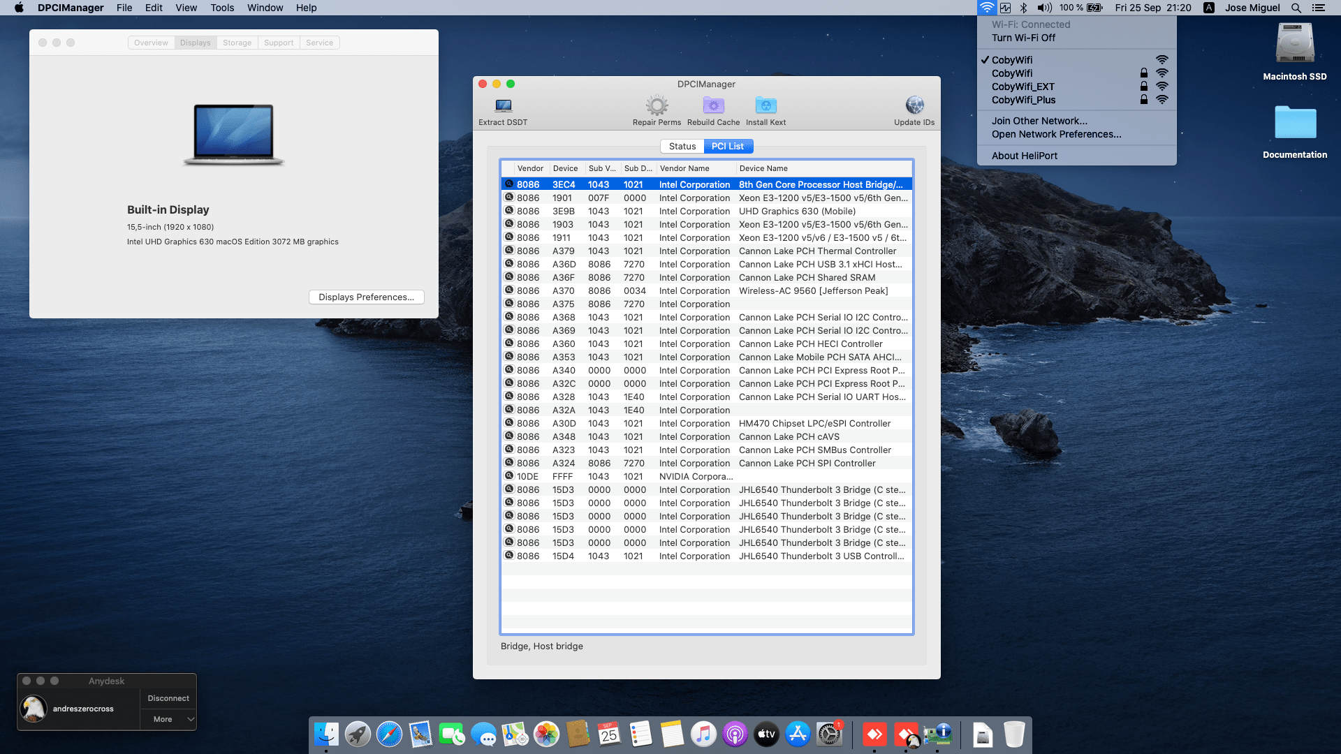
Task: Click the Rebuild Cache icon
Action: (x=713, y=106)
